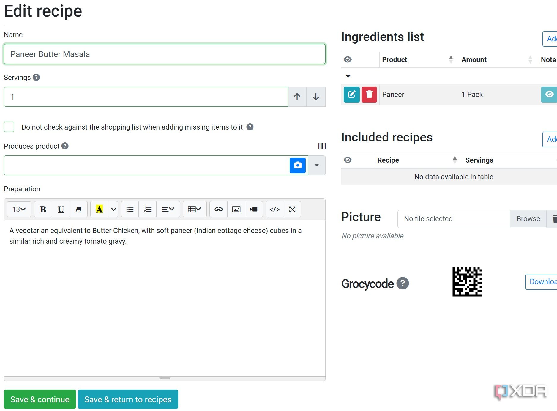
Task: Collapse the ingredient group caret
Action: tap(348, 76)
